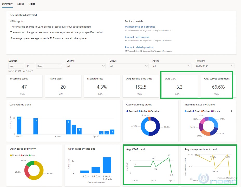The width and height of the screenshot is (241, 187).
Task: Click the High legend marker in priority chart
Action: coord(22,155)
